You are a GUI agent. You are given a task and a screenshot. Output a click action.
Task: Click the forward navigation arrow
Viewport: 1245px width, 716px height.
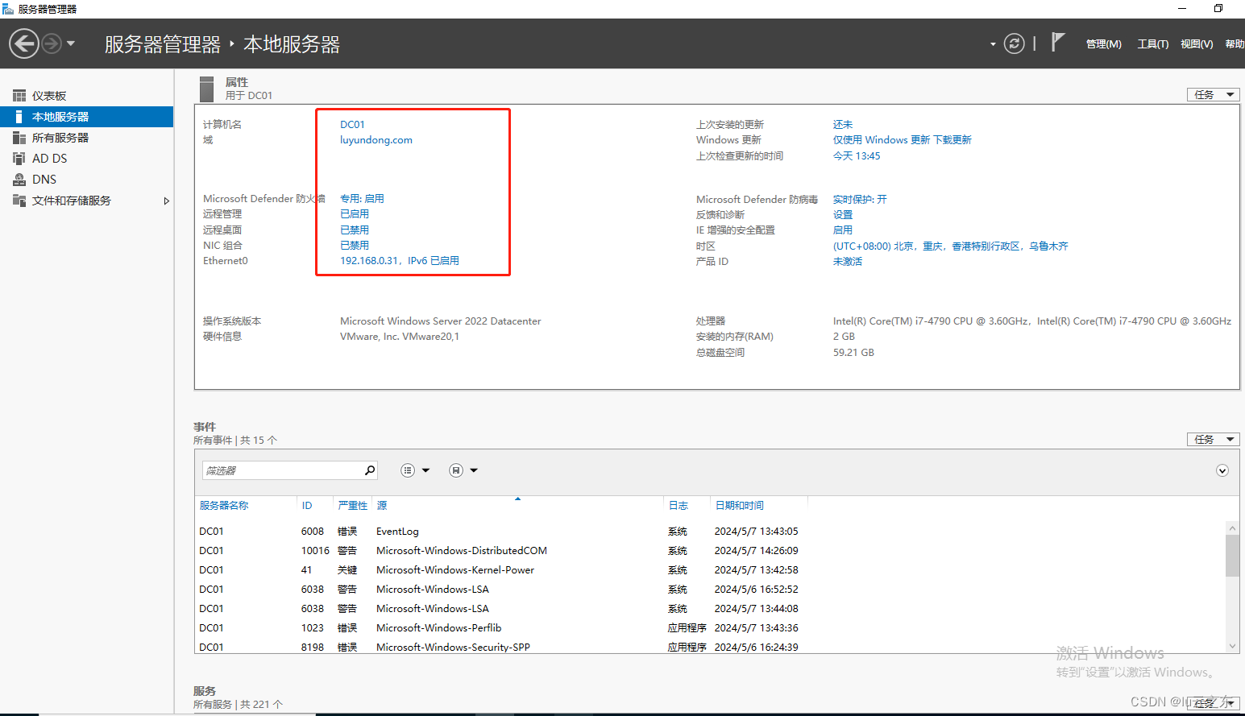[x=52, y=43]
